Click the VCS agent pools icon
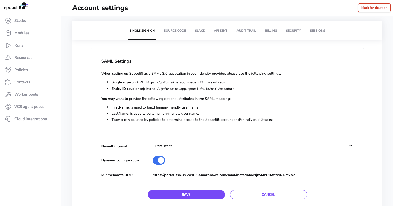The width and height of the screenshot is (393, 206). tap(8, 106)
